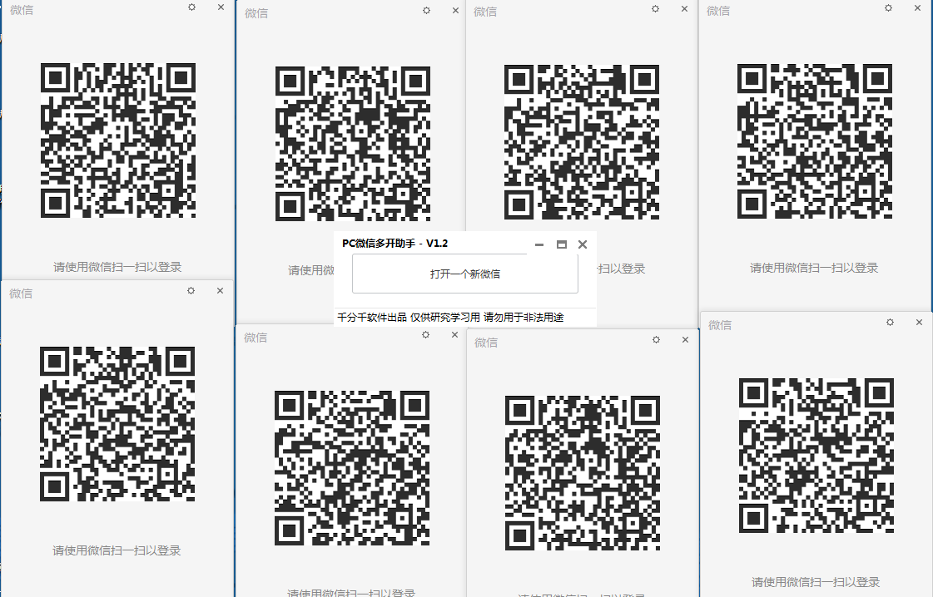Click the QR code in bottom-left 微信 window

point(117,424)
